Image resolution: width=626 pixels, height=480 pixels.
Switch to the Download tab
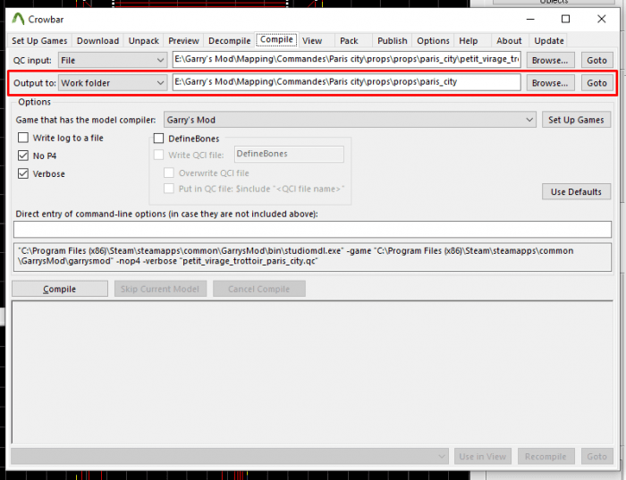point(97,41)
